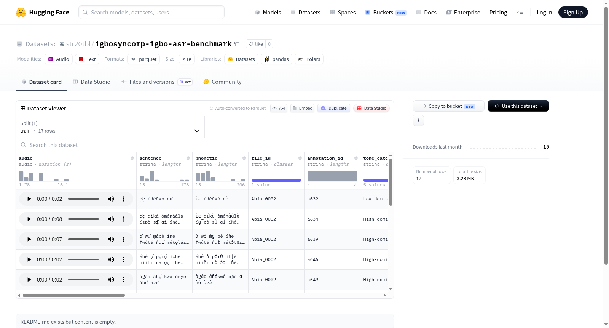609x328 pixels.
Task: Play the audio for row a632
Action: pos(29,199)
